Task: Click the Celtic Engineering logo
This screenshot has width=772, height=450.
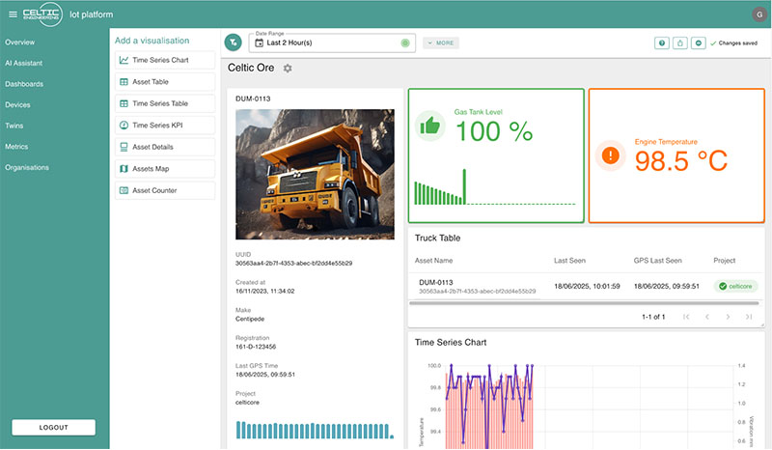Action: [42, 14]
